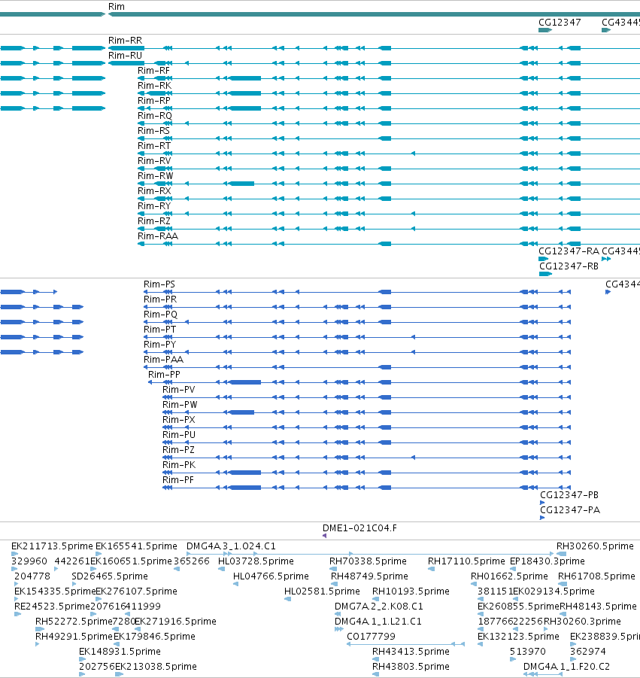Screen dimensions: 640x678
Task: Click HL04766.5prime label
Action: click(271, 576)
